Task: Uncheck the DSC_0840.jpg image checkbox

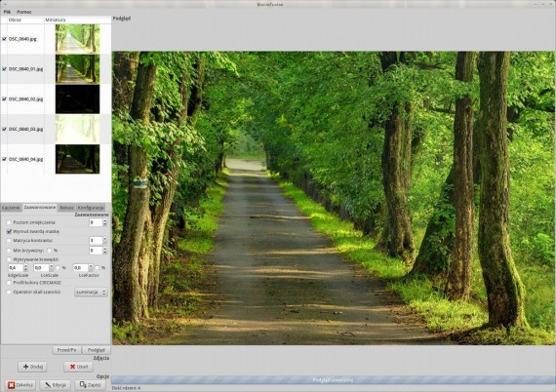Action: (x=4, y=39)
